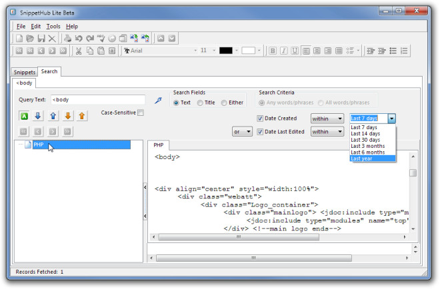The height and width of the screenshot is (289, 440).
Task: Click the blue up arrow sort button
Action: [53, 116]
